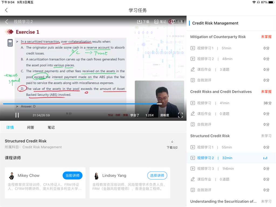Open 课后作业 3道题
The image size is (276, 207).
[231, 70]
